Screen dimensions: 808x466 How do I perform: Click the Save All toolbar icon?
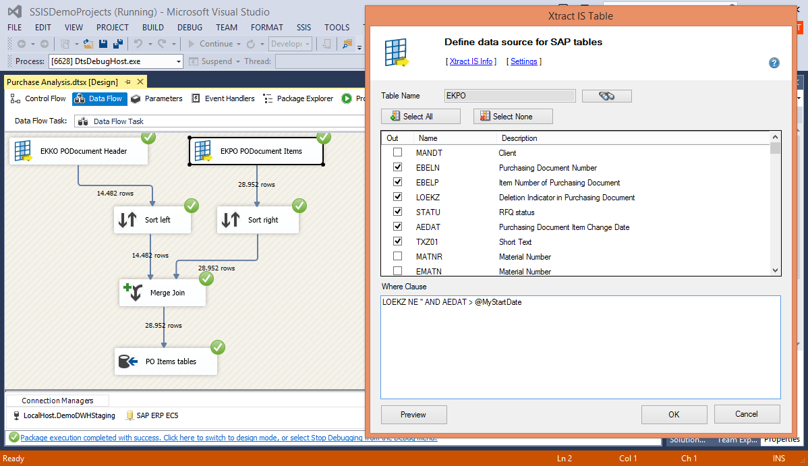pos(118,44)
